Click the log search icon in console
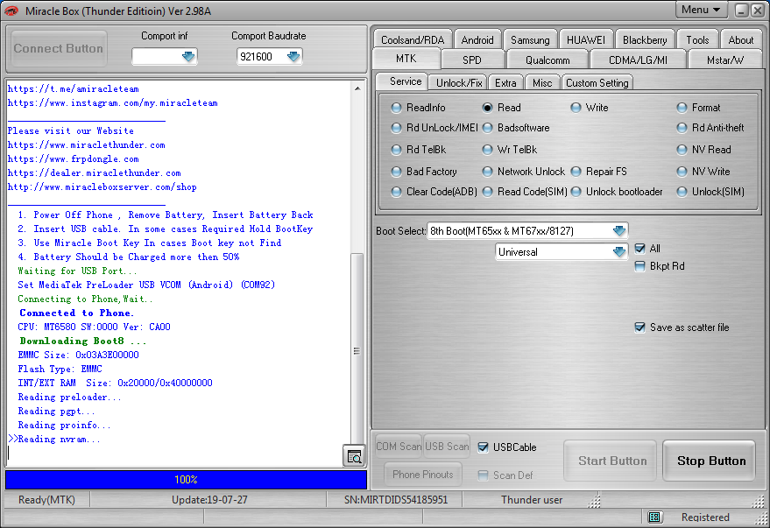The height and width of the screenshot is (528, 770). click(354, 456)
